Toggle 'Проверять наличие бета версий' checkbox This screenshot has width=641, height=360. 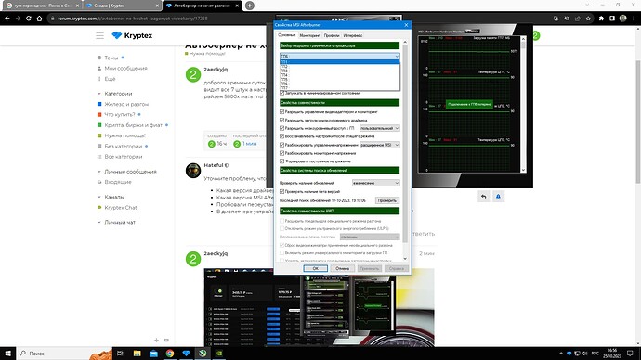click(x=281, y=191)
